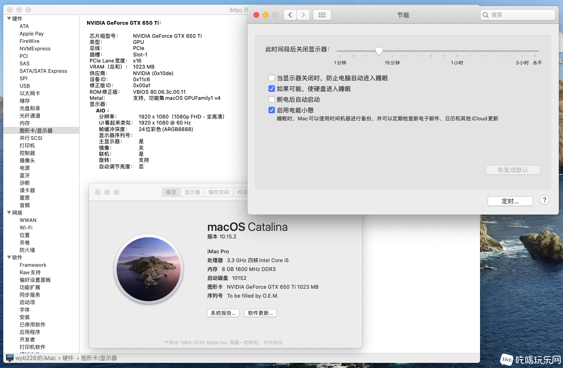Select PCI in the sidebar
The image size is (563, 368).
[24, 56]
